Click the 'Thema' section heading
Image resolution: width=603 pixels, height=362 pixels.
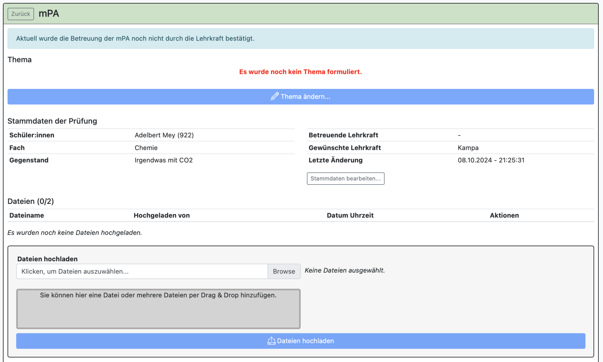(x=19, y=59)
